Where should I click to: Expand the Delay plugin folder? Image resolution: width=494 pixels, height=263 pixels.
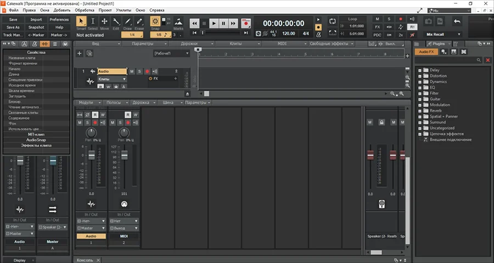click(x=420, y=70)
